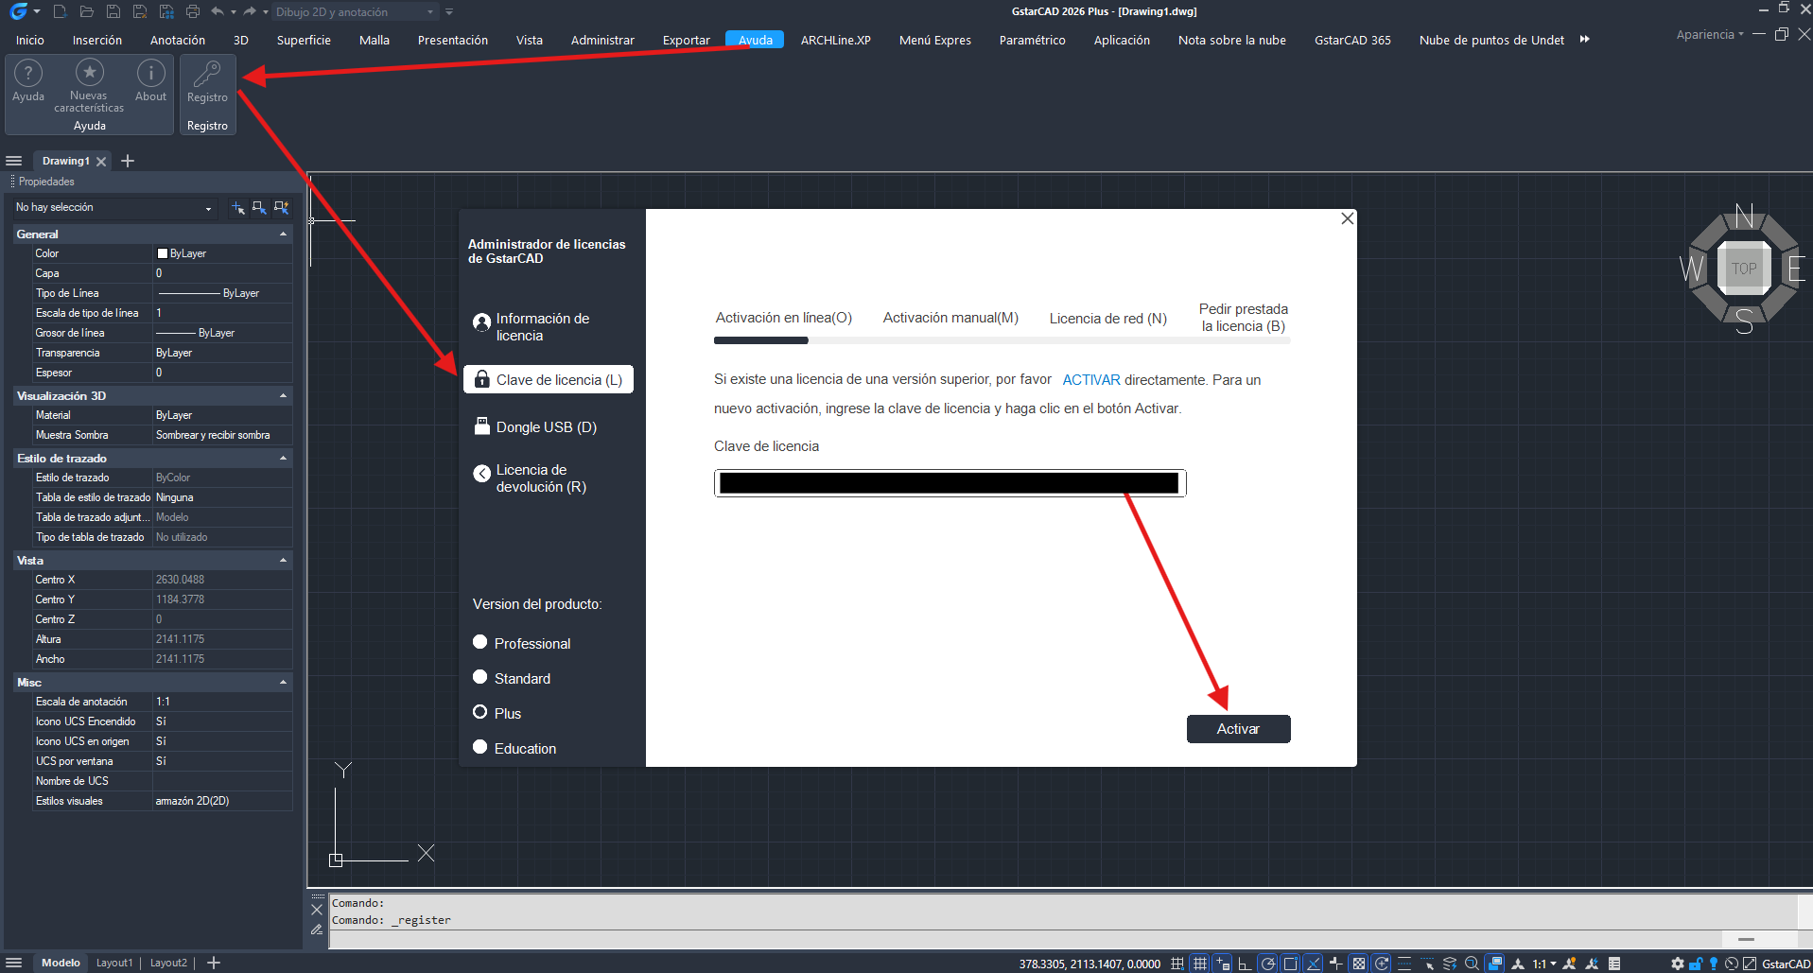This screenshot has width=1813, height=973.
Task: Toggle snap mode in status bar
Action: tap(1177, 964)
